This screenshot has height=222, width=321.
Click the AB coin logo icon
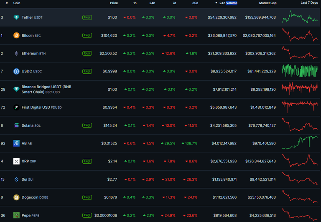click(x=16, y=143)
